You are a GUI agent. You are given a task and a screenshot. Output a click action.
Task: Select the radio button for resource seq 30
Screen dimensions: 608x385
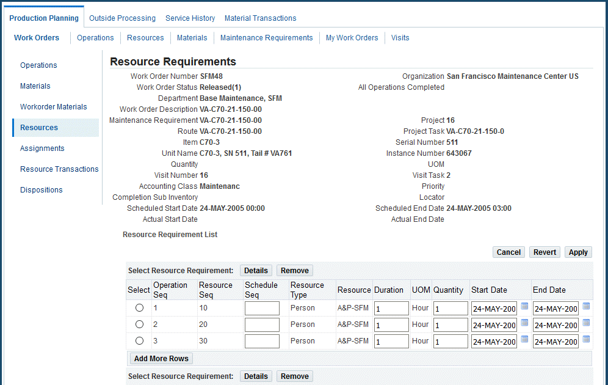coord(139,341)
